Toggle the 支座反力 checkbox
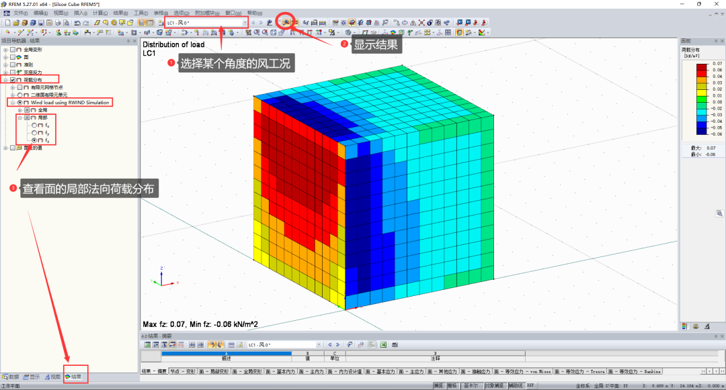 coord(13,72)
